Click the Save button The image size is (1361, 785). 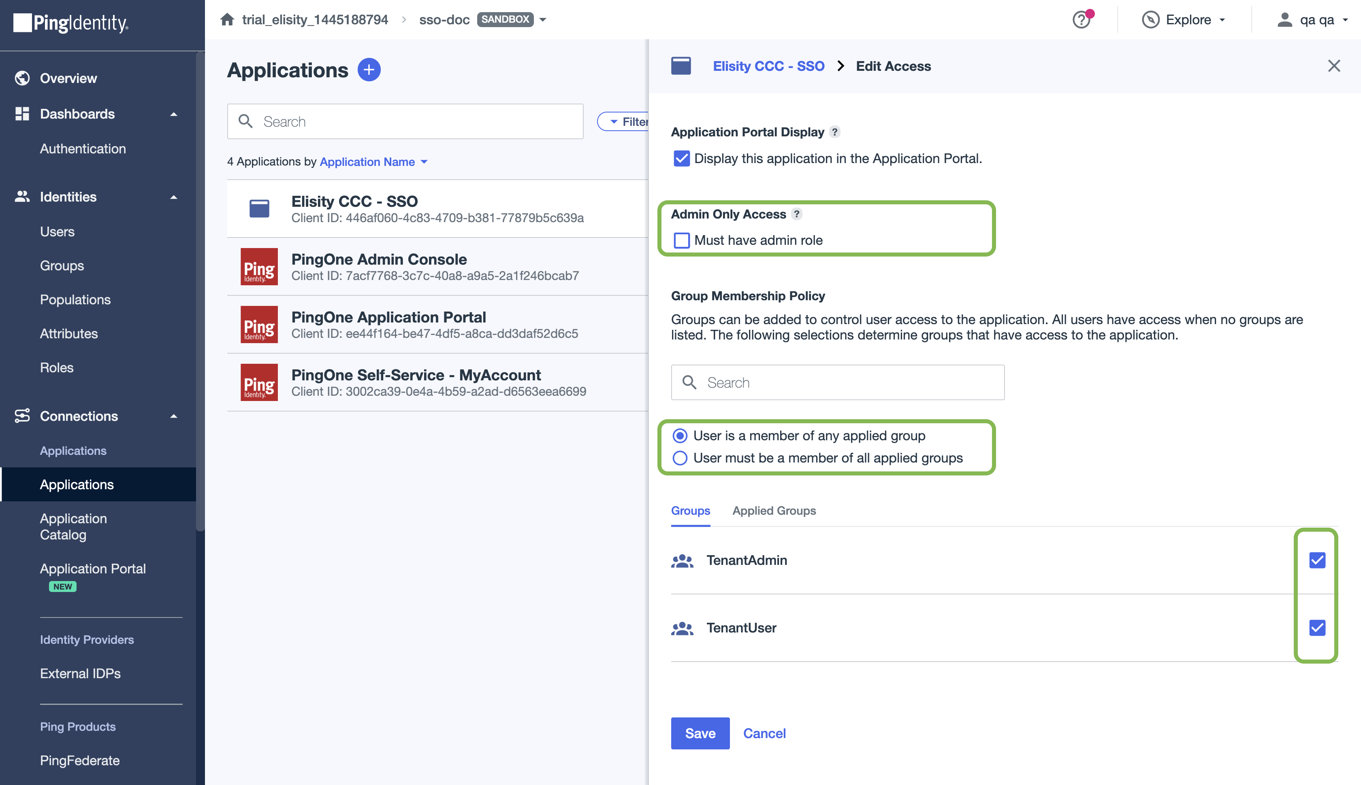pos(700,733)
